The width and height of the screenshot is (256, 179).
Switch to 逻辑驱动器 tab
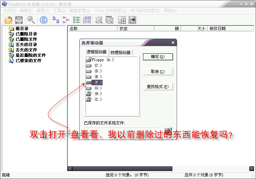[x=96, y=52]
